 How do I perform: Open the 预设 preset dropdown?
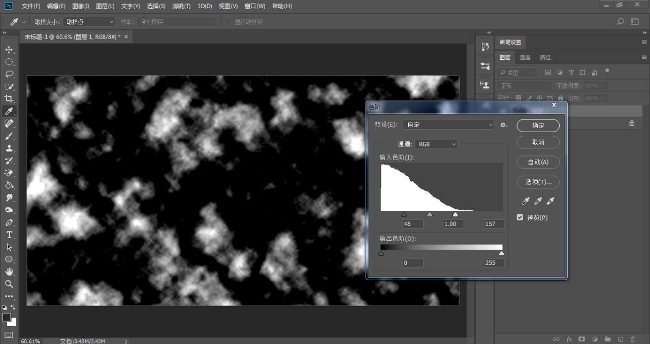(x=448, y=125)
